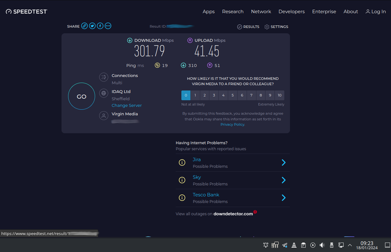Image resolution: width=391 pixels, height=252 pixels.
Task: Click the Log In person icon
Action: pos(368,11)
